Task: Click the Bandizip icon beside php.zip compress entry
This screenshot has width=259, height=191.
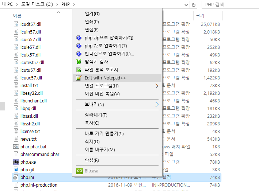Action: [79, 38]
